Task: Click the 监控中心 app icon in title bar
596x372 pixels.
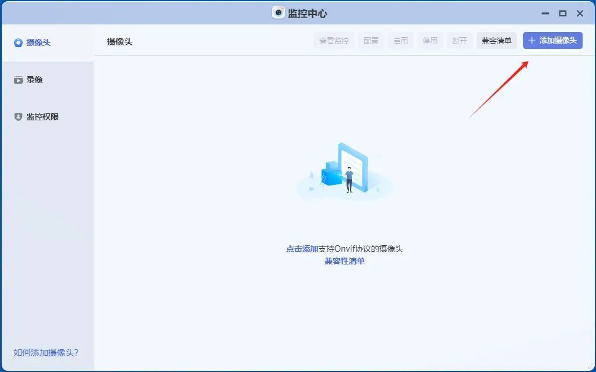Action: coord(278,13)
